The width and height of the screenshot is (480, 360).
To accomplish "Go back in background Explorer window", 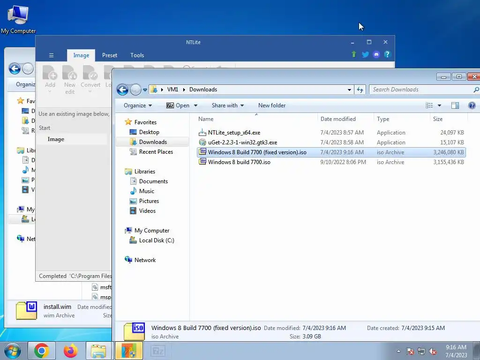I will pos(15,68).
